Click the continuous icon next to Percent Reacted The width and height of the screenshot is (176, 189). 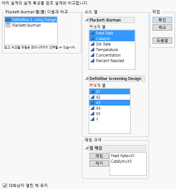[x=92, y=61]
